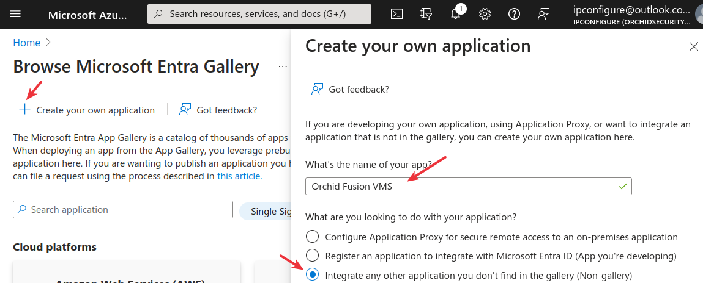Click the Create your own application panel heading
Viewport: 703px width, 283px height.
click(x=418, y=46)
